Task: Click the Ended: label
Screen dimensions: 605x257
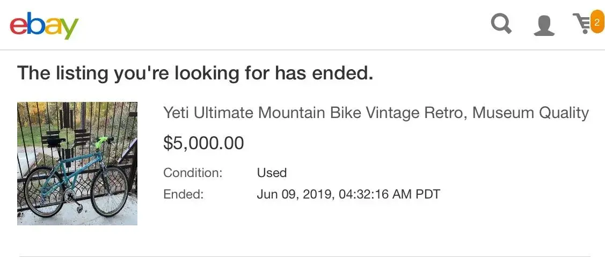Action: (x=183, y=194)
